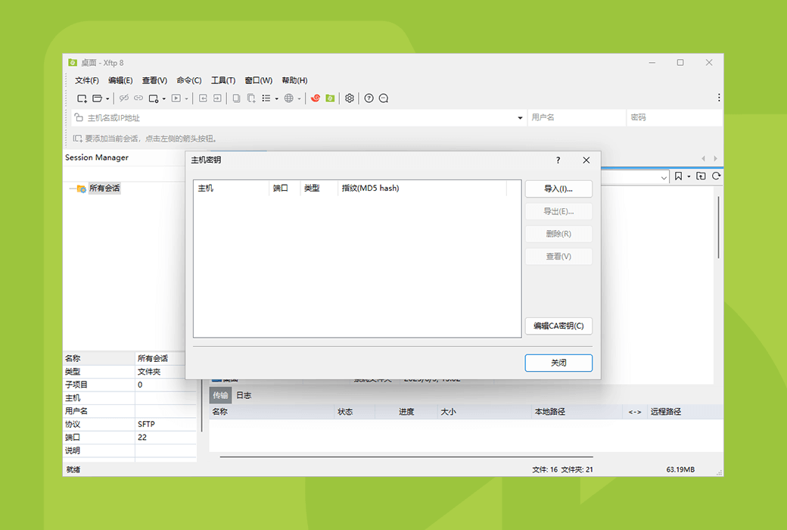Open the 工具(T) menu
787x530 pixels.
223,80
